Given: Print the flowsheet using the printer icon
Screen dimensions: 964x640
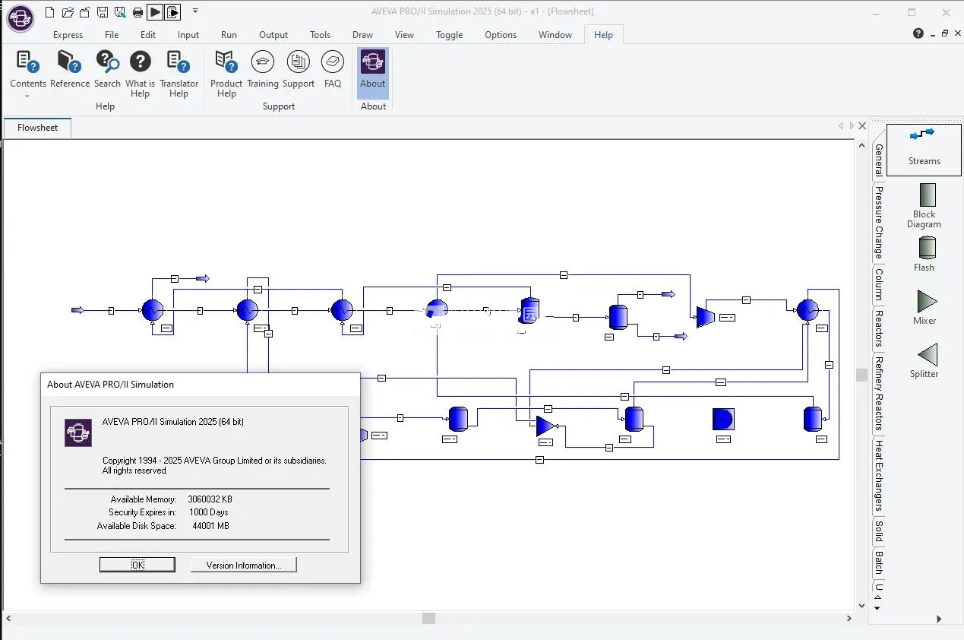Looking at the screenshot, I should tap(137, 12).
